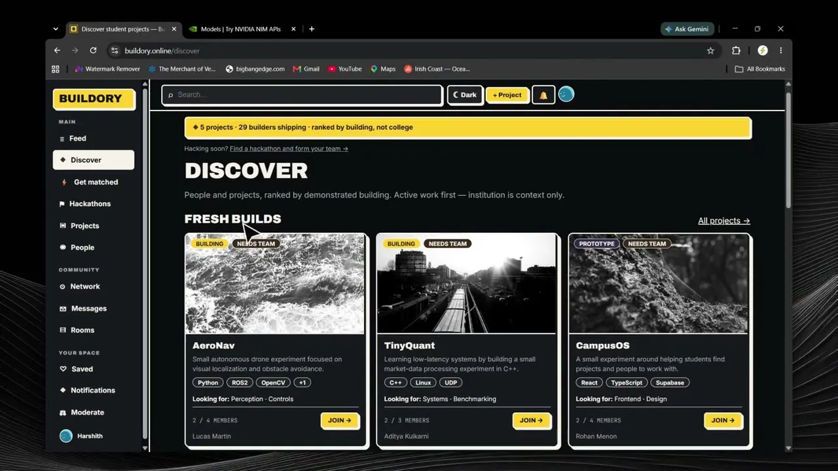Open Messages in the sidebar
Viewport: 838px width, 471px height.
click(x=94, y=308)
